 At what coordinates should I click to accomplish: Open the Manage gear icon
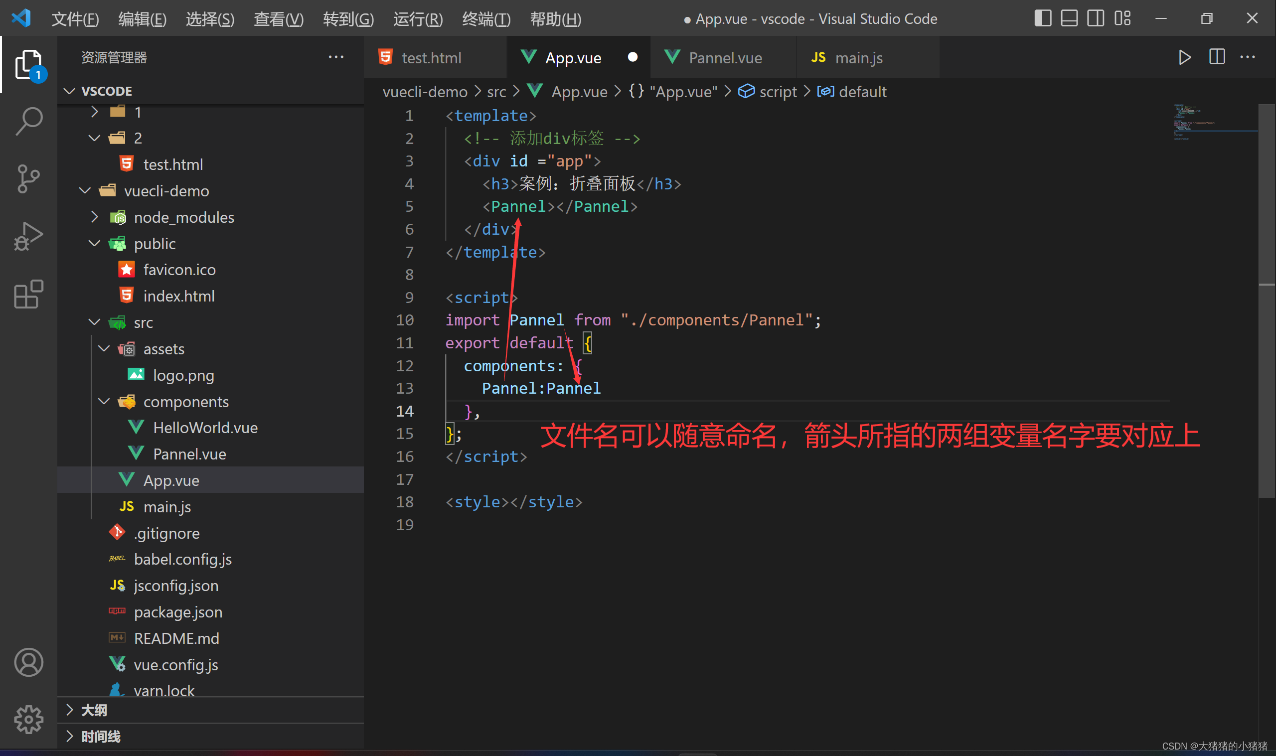[28, 719]
